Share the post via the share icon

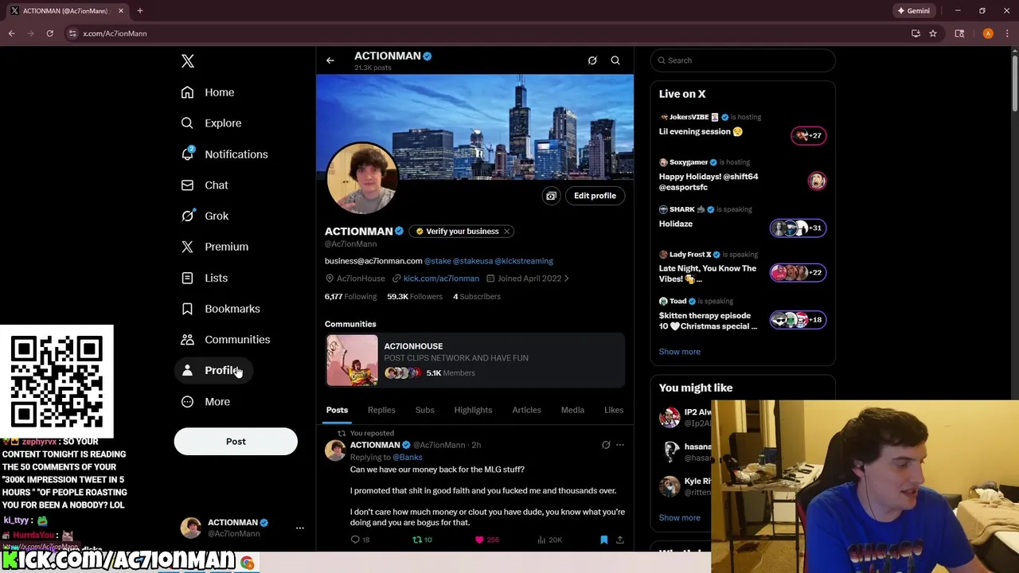(x=620, y=540)
